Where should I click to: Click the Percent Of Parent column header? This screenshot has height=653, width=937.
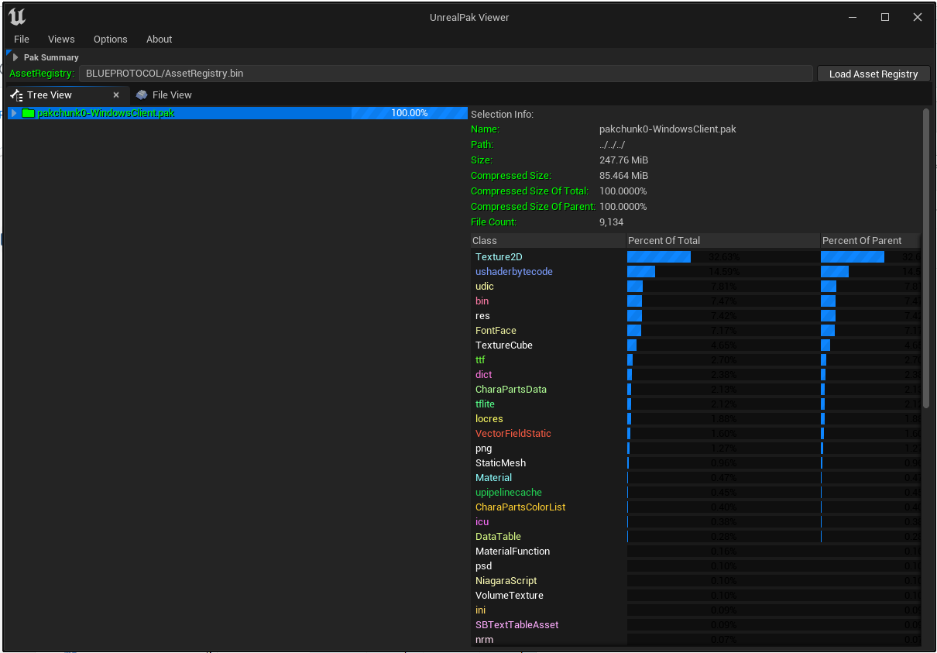(863, 240)
